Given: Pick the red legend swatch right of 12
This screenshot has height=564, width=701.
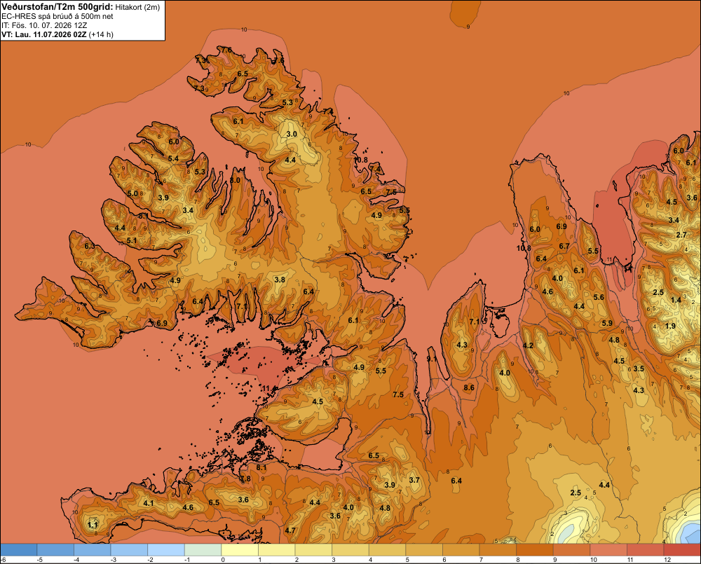Looking at the screenshot, I should click(683, 550).
